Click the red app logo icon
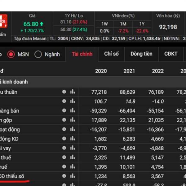 coord(3,21)
